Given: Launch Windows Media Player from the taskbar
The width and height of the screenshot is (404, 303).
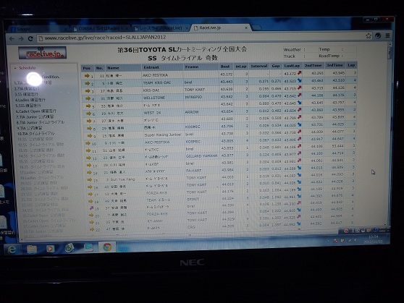Looking at the screenshot, I should point(50,249).
